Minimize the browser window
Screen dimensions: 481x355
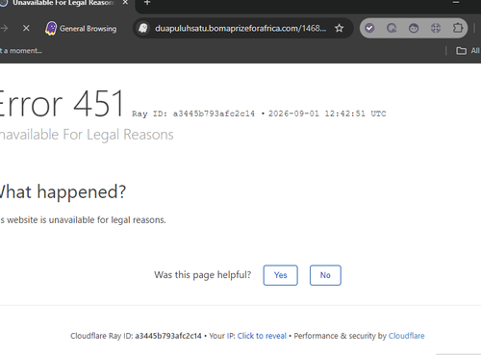pos(456,3)
